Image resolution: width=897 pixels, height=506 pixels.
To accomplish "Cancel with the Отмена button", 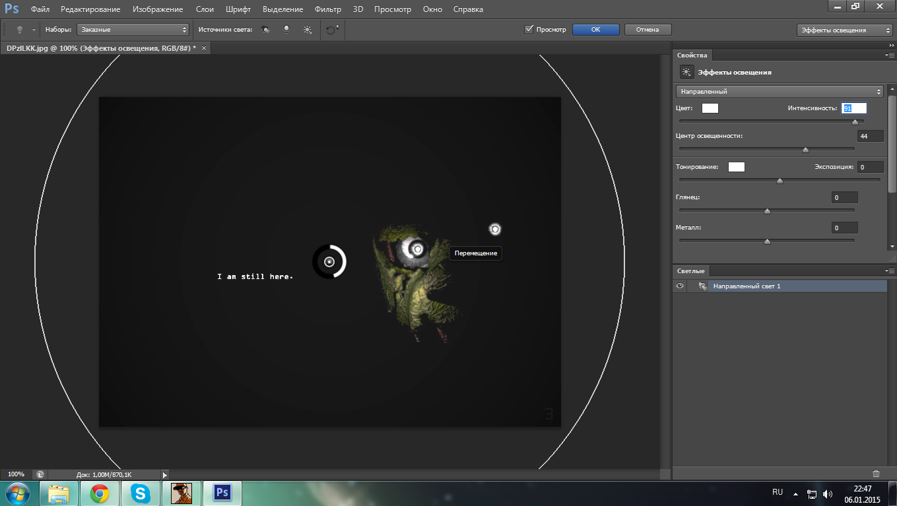I will (648, 30).
